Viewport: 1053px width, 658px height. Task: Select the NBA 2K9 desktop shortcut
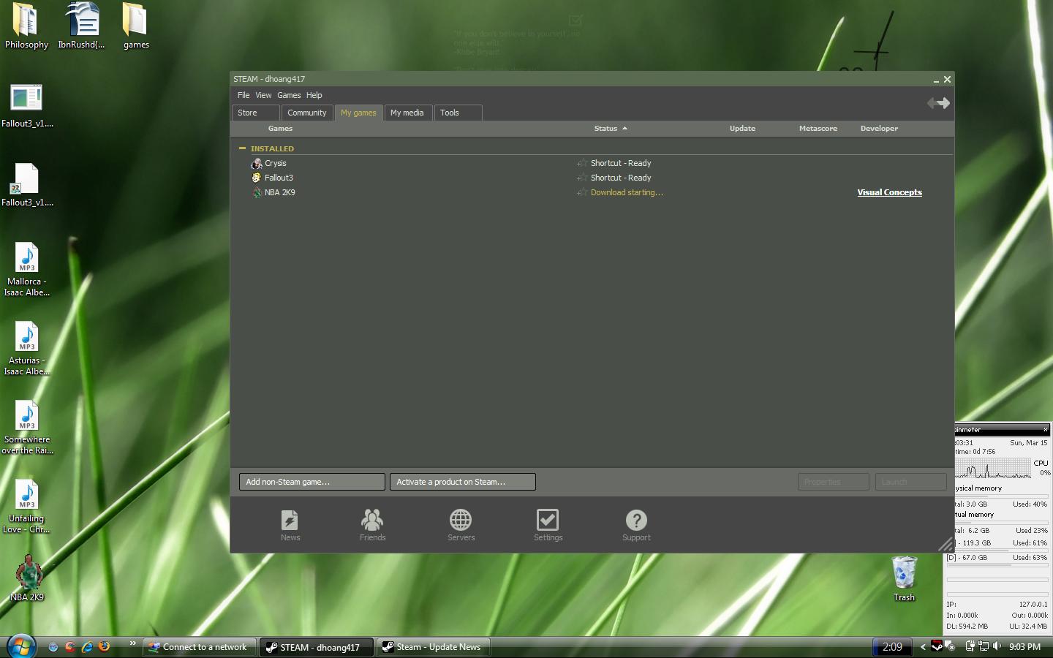pos(26,578)
